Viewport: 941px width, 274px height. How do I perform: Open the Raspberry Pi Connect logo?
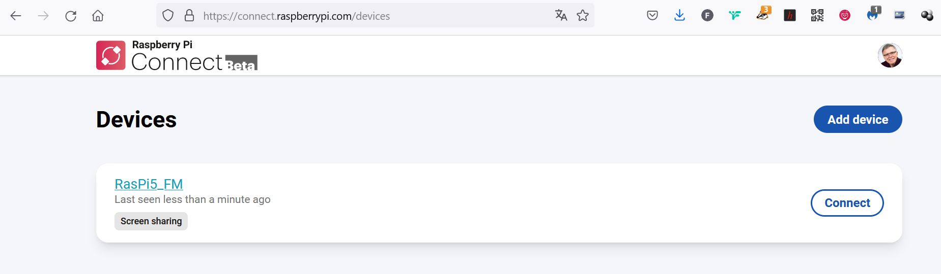point(177,55)
